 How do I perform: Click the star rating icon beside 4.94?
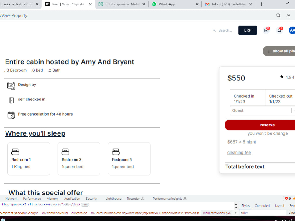click(282, 77)
